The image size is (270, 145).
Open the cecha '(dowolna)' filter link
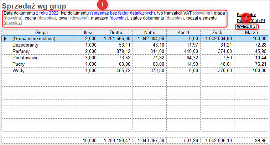pyautogui.click(x=47, y=18)
